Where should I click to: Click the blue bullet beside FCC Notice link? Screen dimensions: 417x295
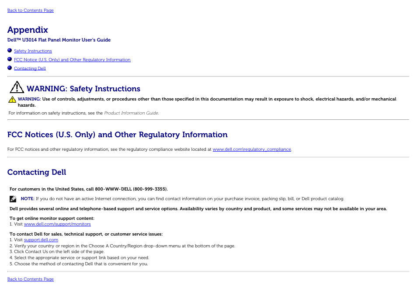coord(10,59)
